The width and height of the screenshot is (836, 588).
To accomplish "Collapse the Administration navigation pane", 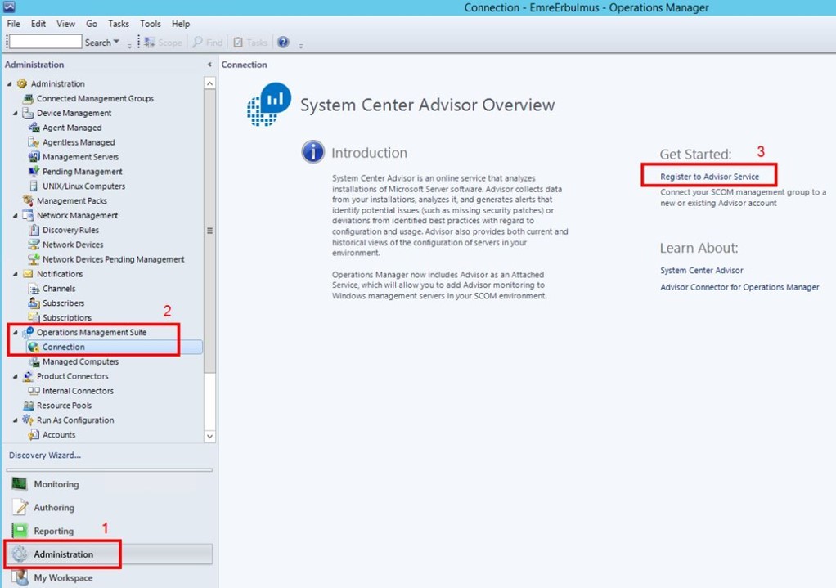I will pyautogui.click(x=209, y=65).
